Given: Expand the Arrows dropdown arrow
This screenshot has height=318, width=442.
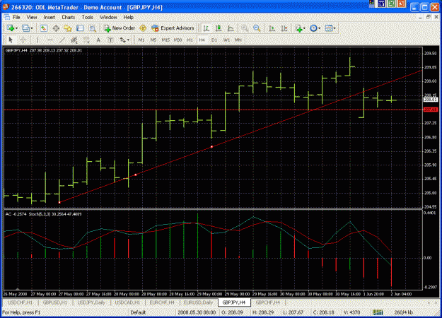Looking at the screenshot, I should (128, 40).
